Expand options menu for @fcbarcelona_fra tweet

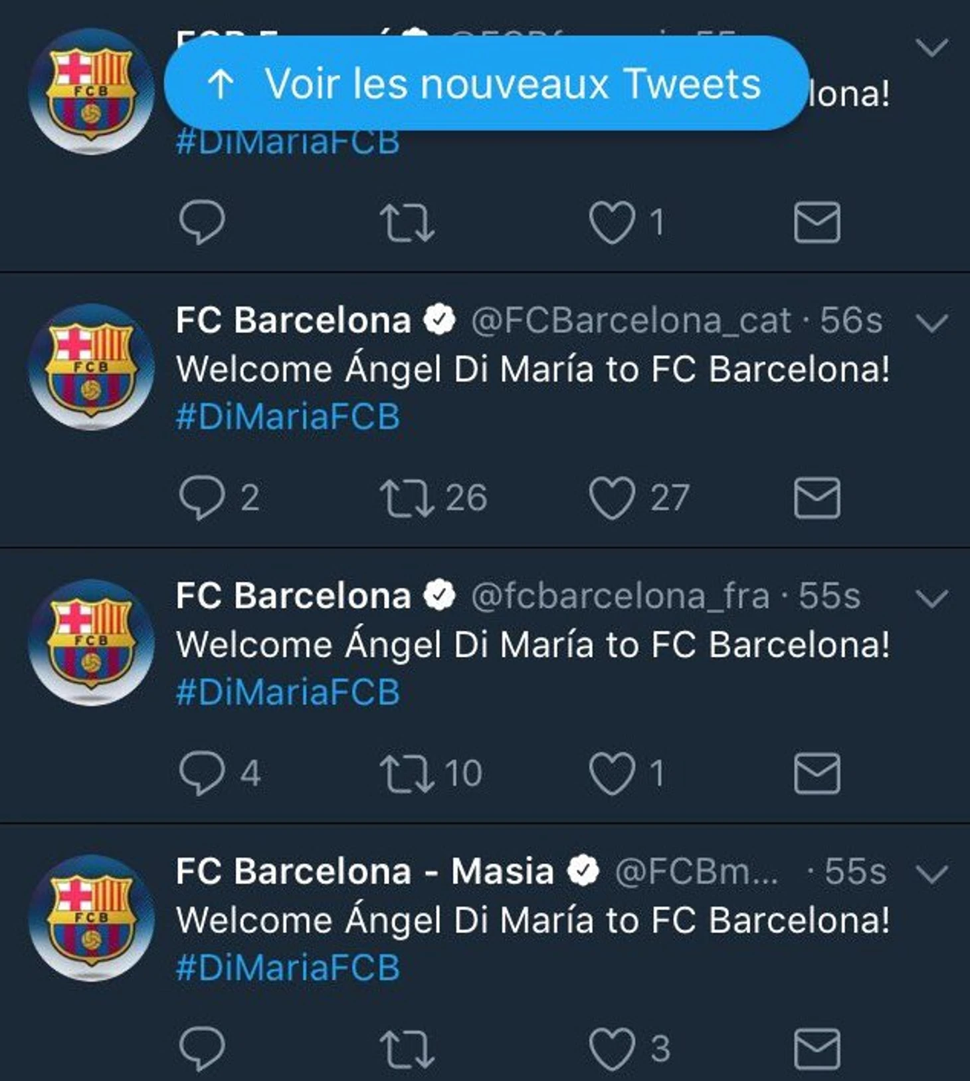point(931,598)
